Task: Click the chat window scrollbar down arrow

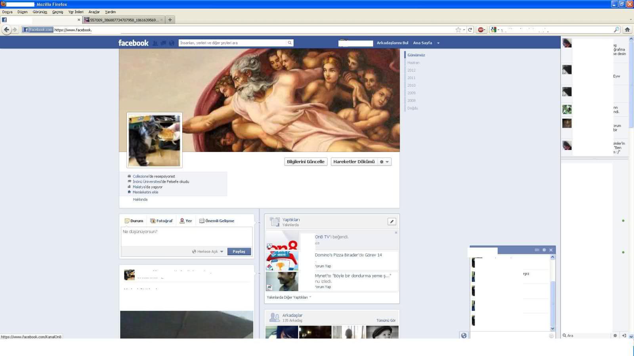Action: [552, 328]
